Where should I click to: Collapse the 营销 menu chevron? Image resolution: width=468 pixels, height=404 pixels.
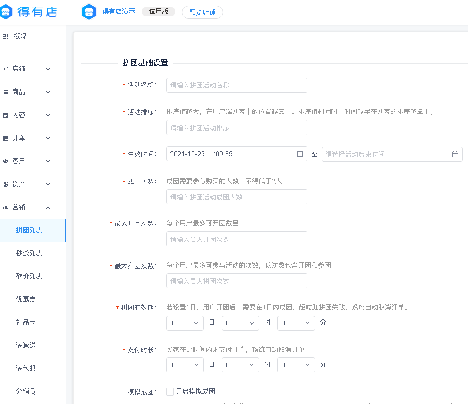pos(48,207)
